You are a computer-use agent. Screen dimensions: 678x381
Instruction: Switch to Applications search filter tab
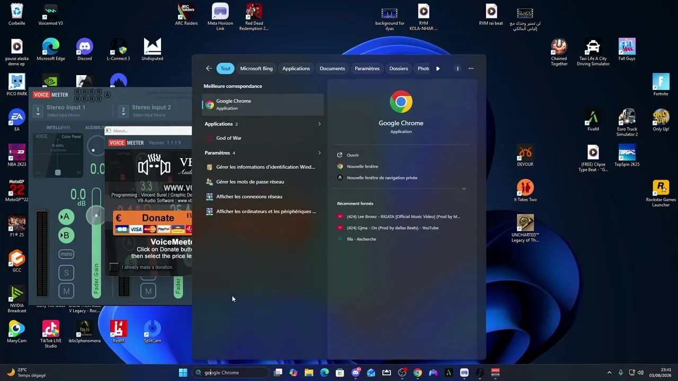click(296, 68)
